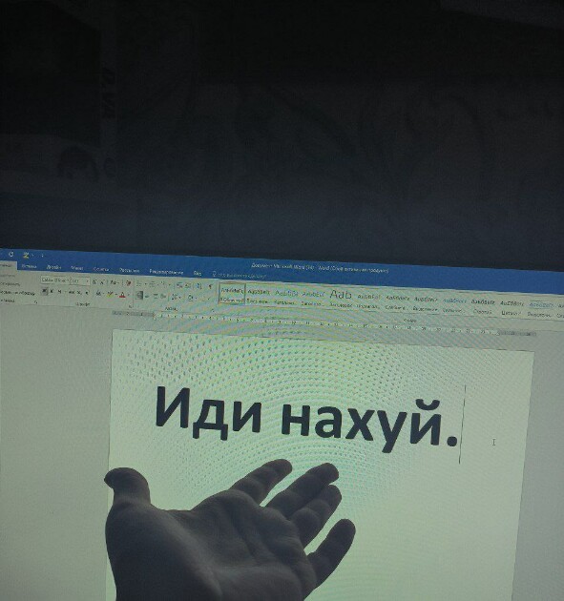
Task: Open the Calibri font name dropdown
Action: 55,280
